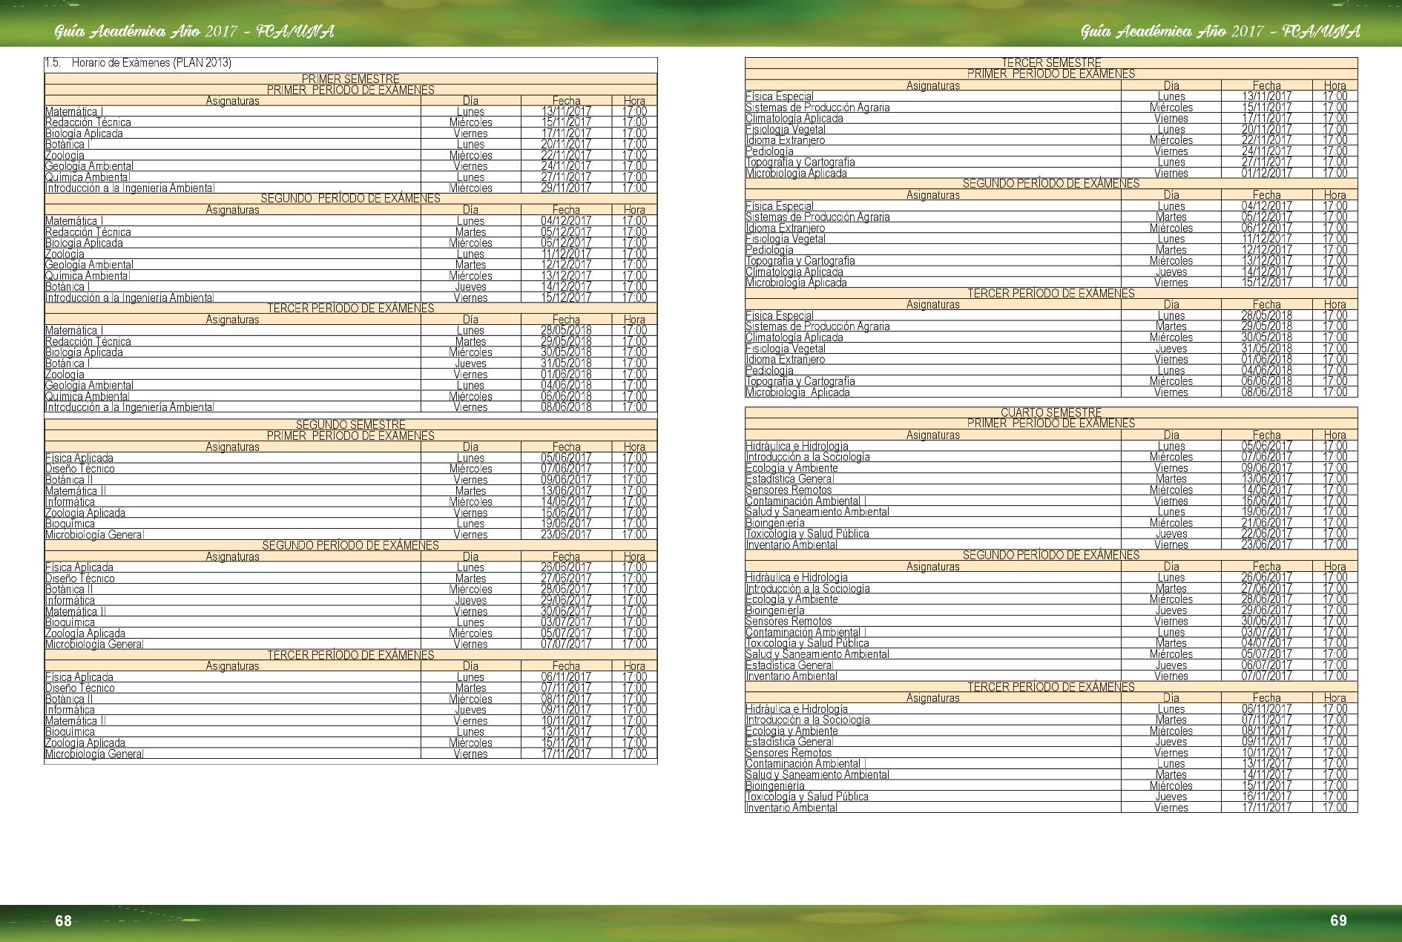1402x942 pixels.
Task: Click "Introducción a la Sociología" dated 07/06/2017
Action: coord(807,457)
